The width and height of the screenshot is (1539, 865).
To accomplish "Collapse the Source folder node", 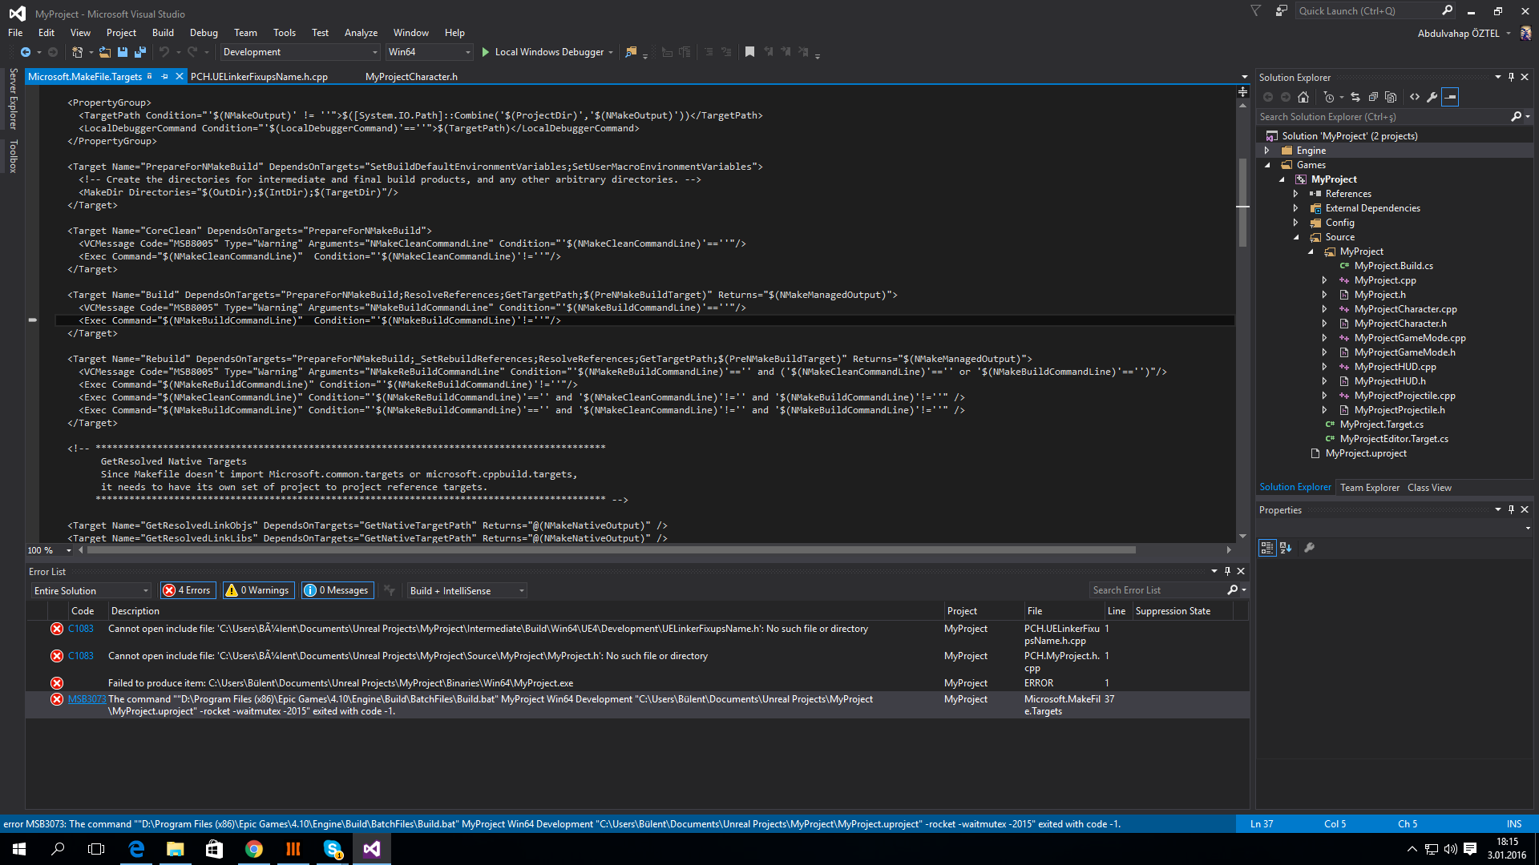I will tap(1296, 237).
